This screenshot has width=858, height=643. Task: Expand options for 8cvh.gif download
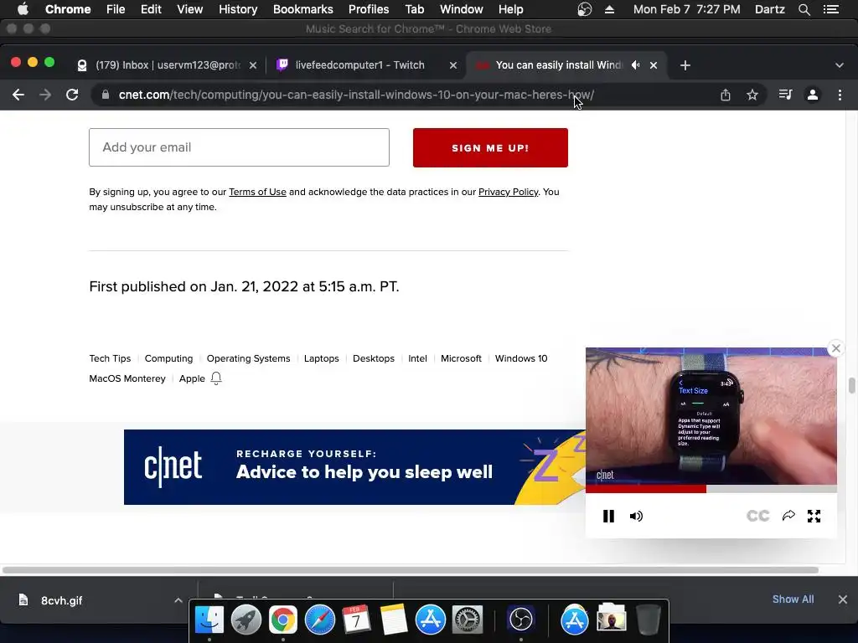178,600
